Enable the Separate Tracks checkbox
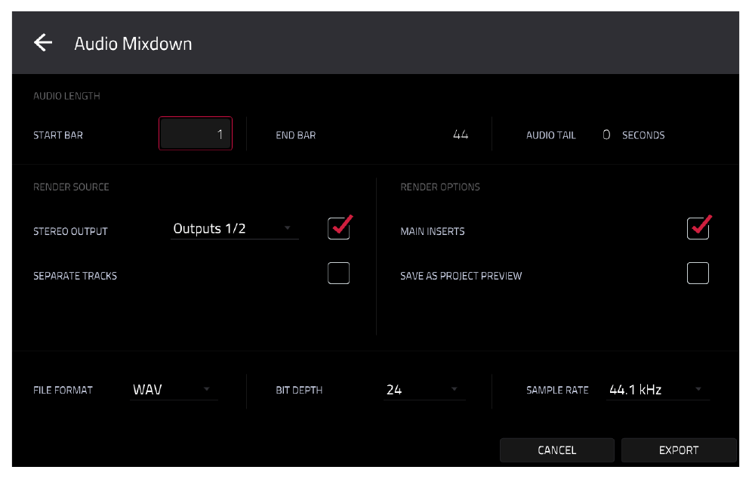Image resolution: width=752 pixels, height=479 pixels. click(x=338, y=273)
